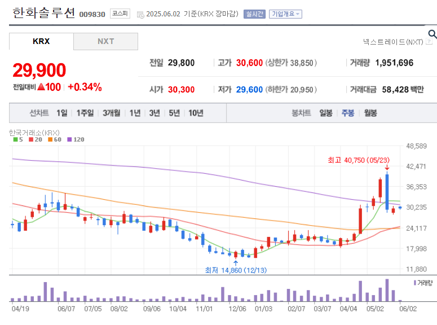Click the green 5-day moving average legend

(x=18, y=139)
